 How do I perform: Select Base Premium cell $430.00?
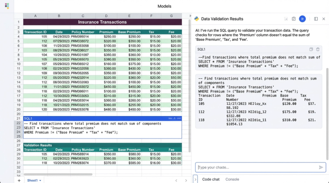click(x=129, y=68)
